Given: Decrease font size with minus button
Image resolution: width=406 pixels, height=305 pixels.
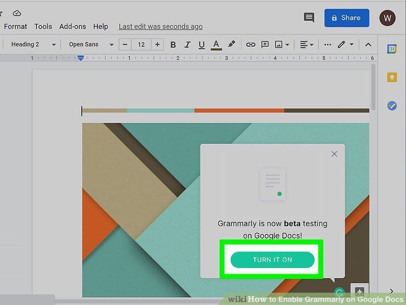Looking at the screenshot, I should click(125, 44).
